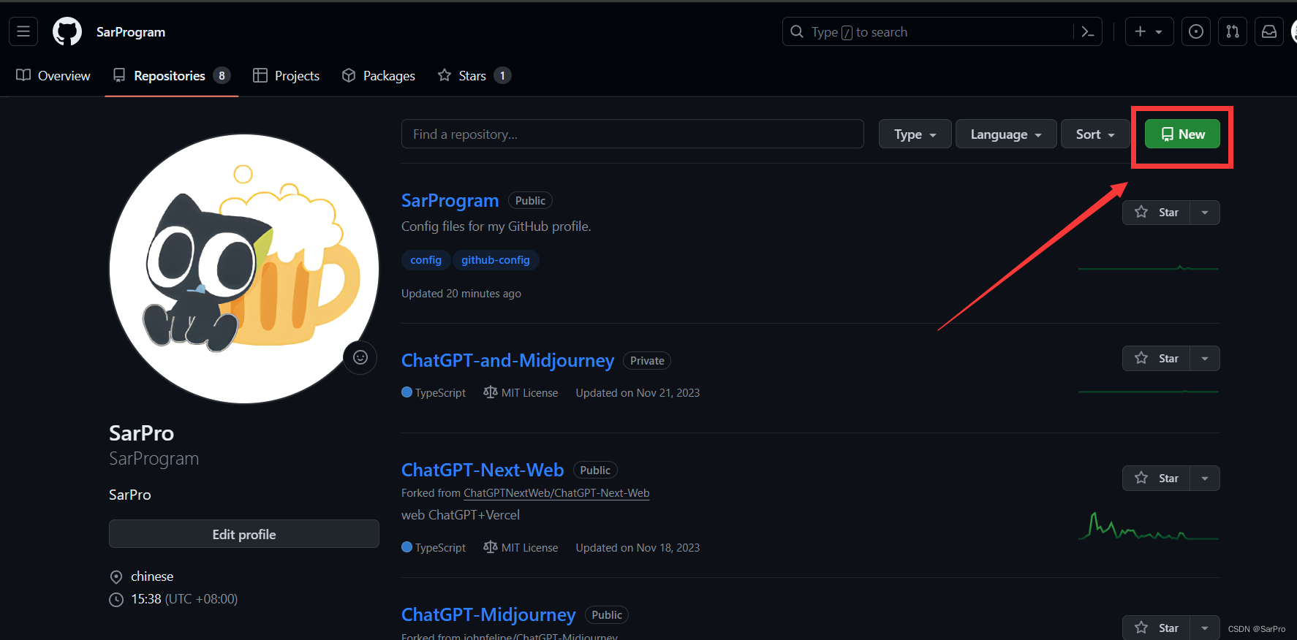Star the ChatGPT-Next-Web repository
The height and width of the screenshot is (640, 1297).
tap(1157, 478)
